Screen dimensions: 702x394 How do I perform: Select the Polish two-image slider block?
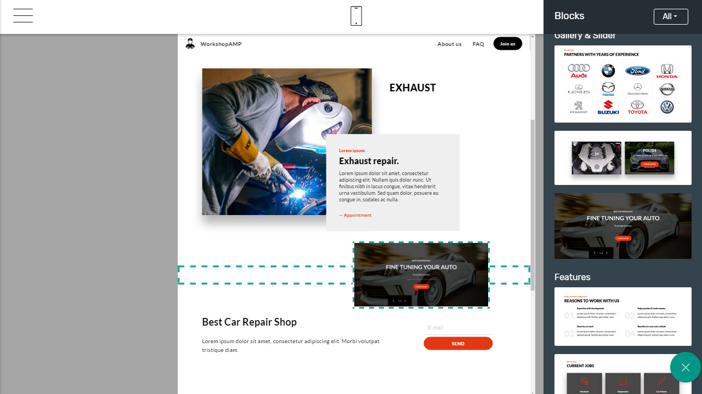622,158
